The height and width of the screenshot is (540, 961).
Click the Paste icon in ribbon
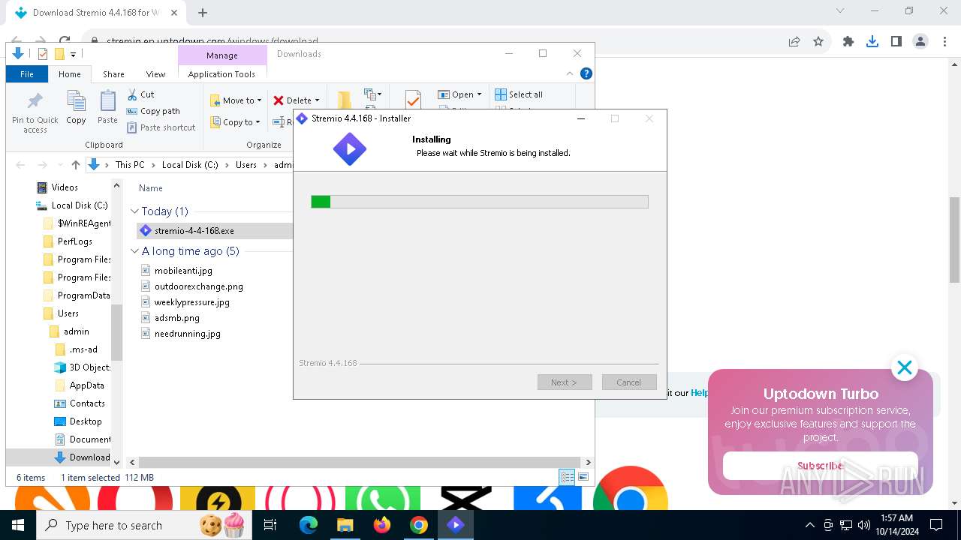[107, 107]
